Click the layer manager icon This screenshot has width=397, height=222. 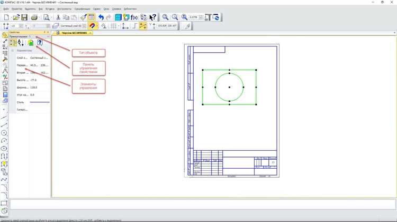(x=56, y=26)
